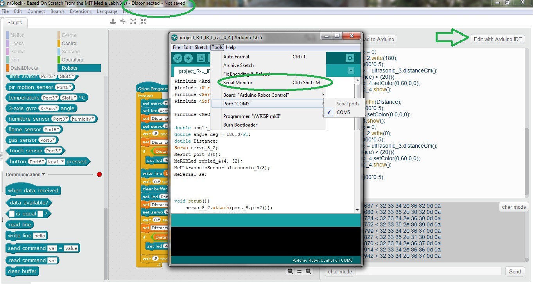Open mBlock Boards menu
Viewport: 533px width, 284px height.
[x=57, y=11]
